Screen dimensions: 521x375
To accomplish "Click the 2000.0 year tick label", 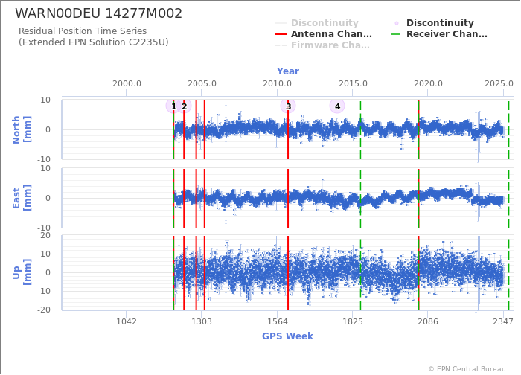I will click(127, 83).
